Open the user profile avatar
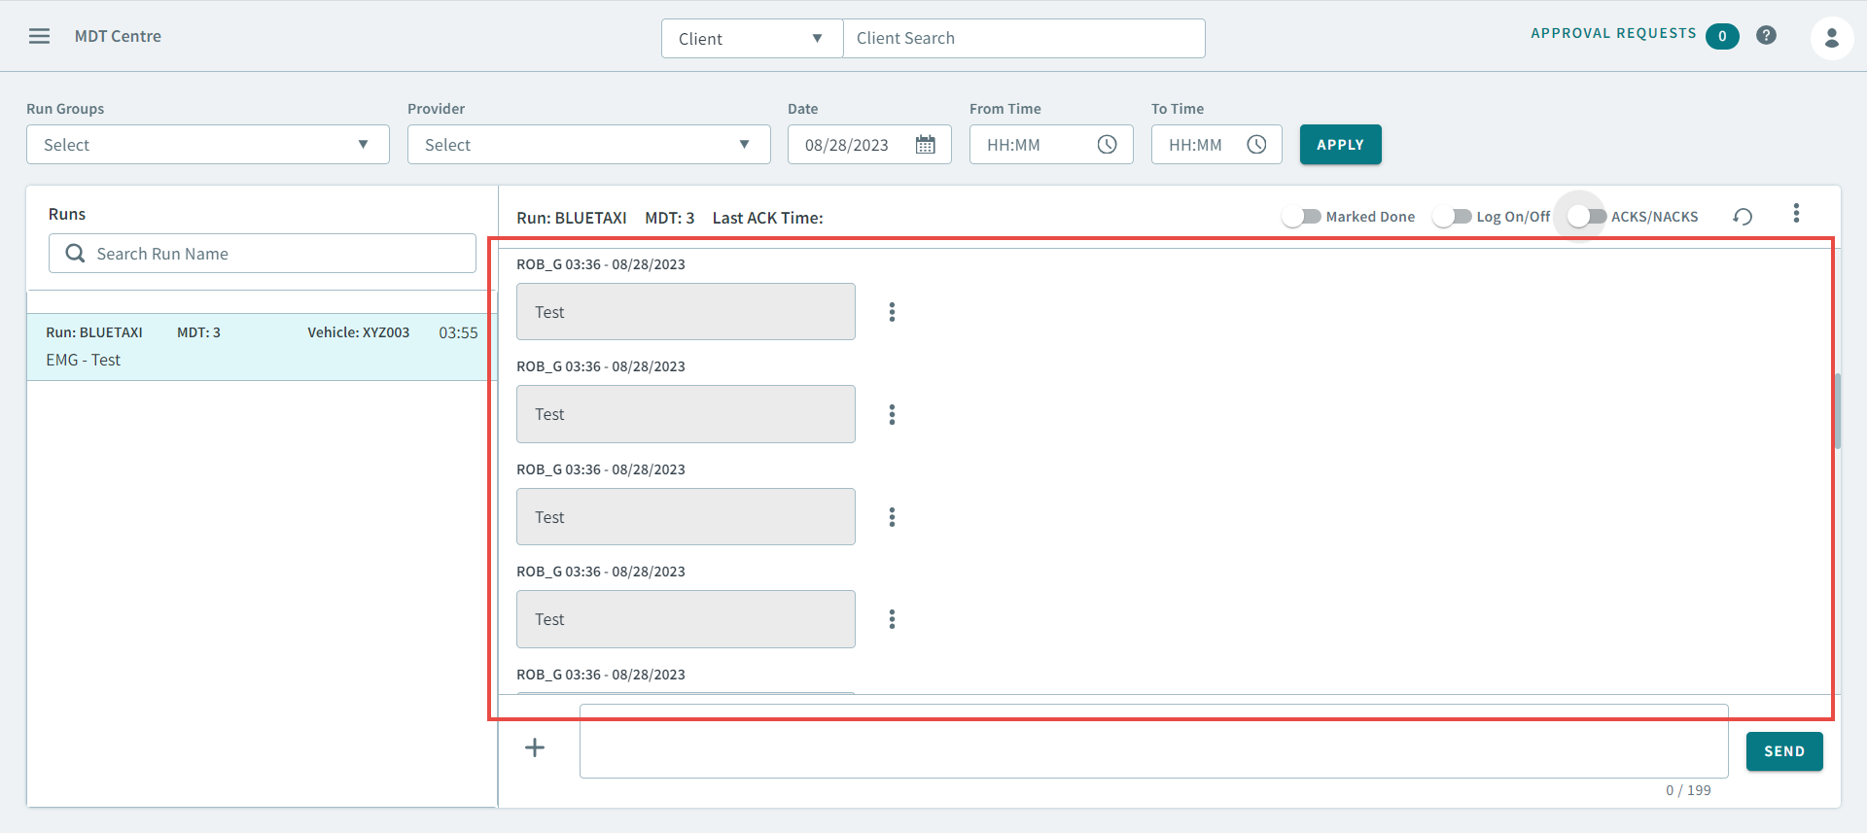The height and width of the screenshot is (833, 1867). pos(1831,38)
